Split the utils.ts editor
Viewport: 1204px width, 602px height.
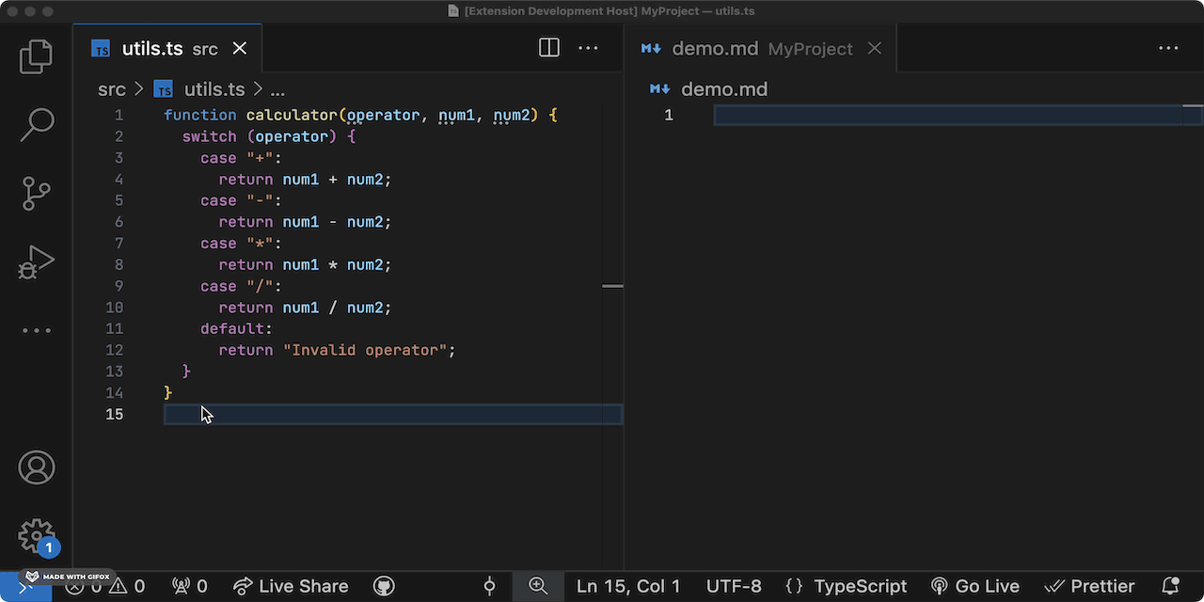[x=548, y=47]
